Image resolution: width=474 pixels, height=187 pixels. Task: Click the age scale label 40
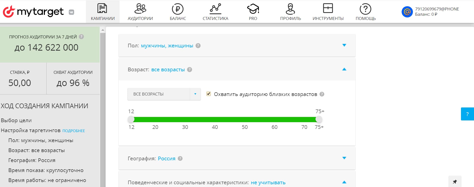[215, 127]
